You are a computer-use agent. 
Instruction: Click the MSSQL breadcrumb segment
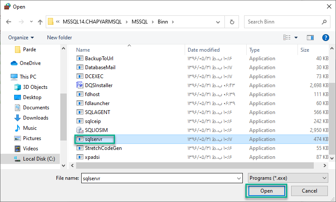[140, 22]
